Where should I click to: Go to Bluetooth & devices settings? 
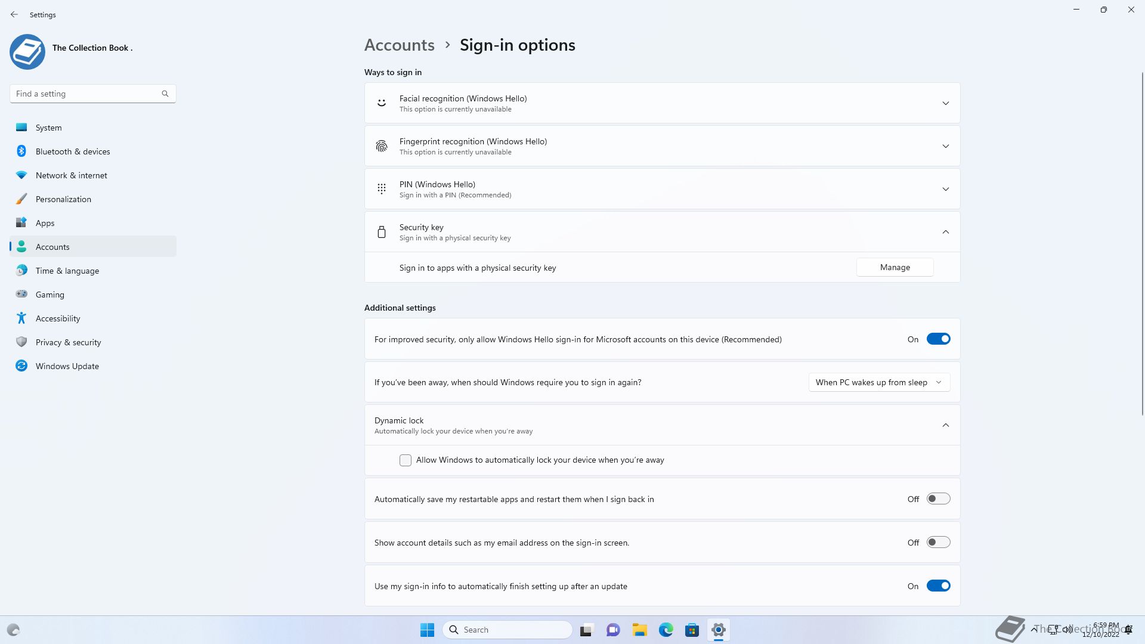pos(93,151)
